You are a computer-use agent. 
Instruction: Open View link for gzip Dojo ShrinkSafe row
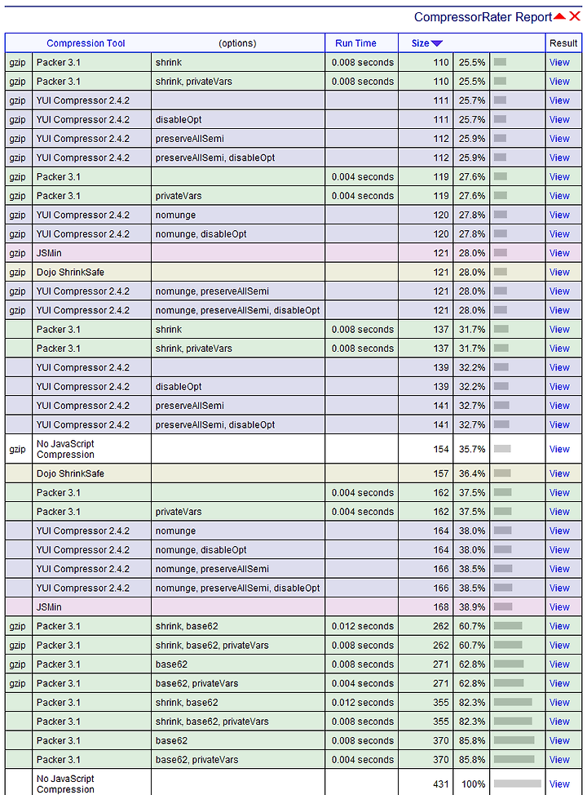click(559, 273)
